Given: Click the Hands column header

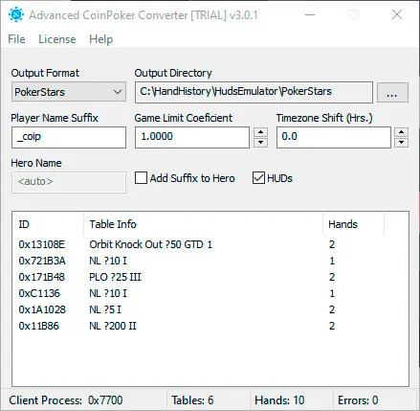Looking at the screenshot, I should tap(353, 224).
